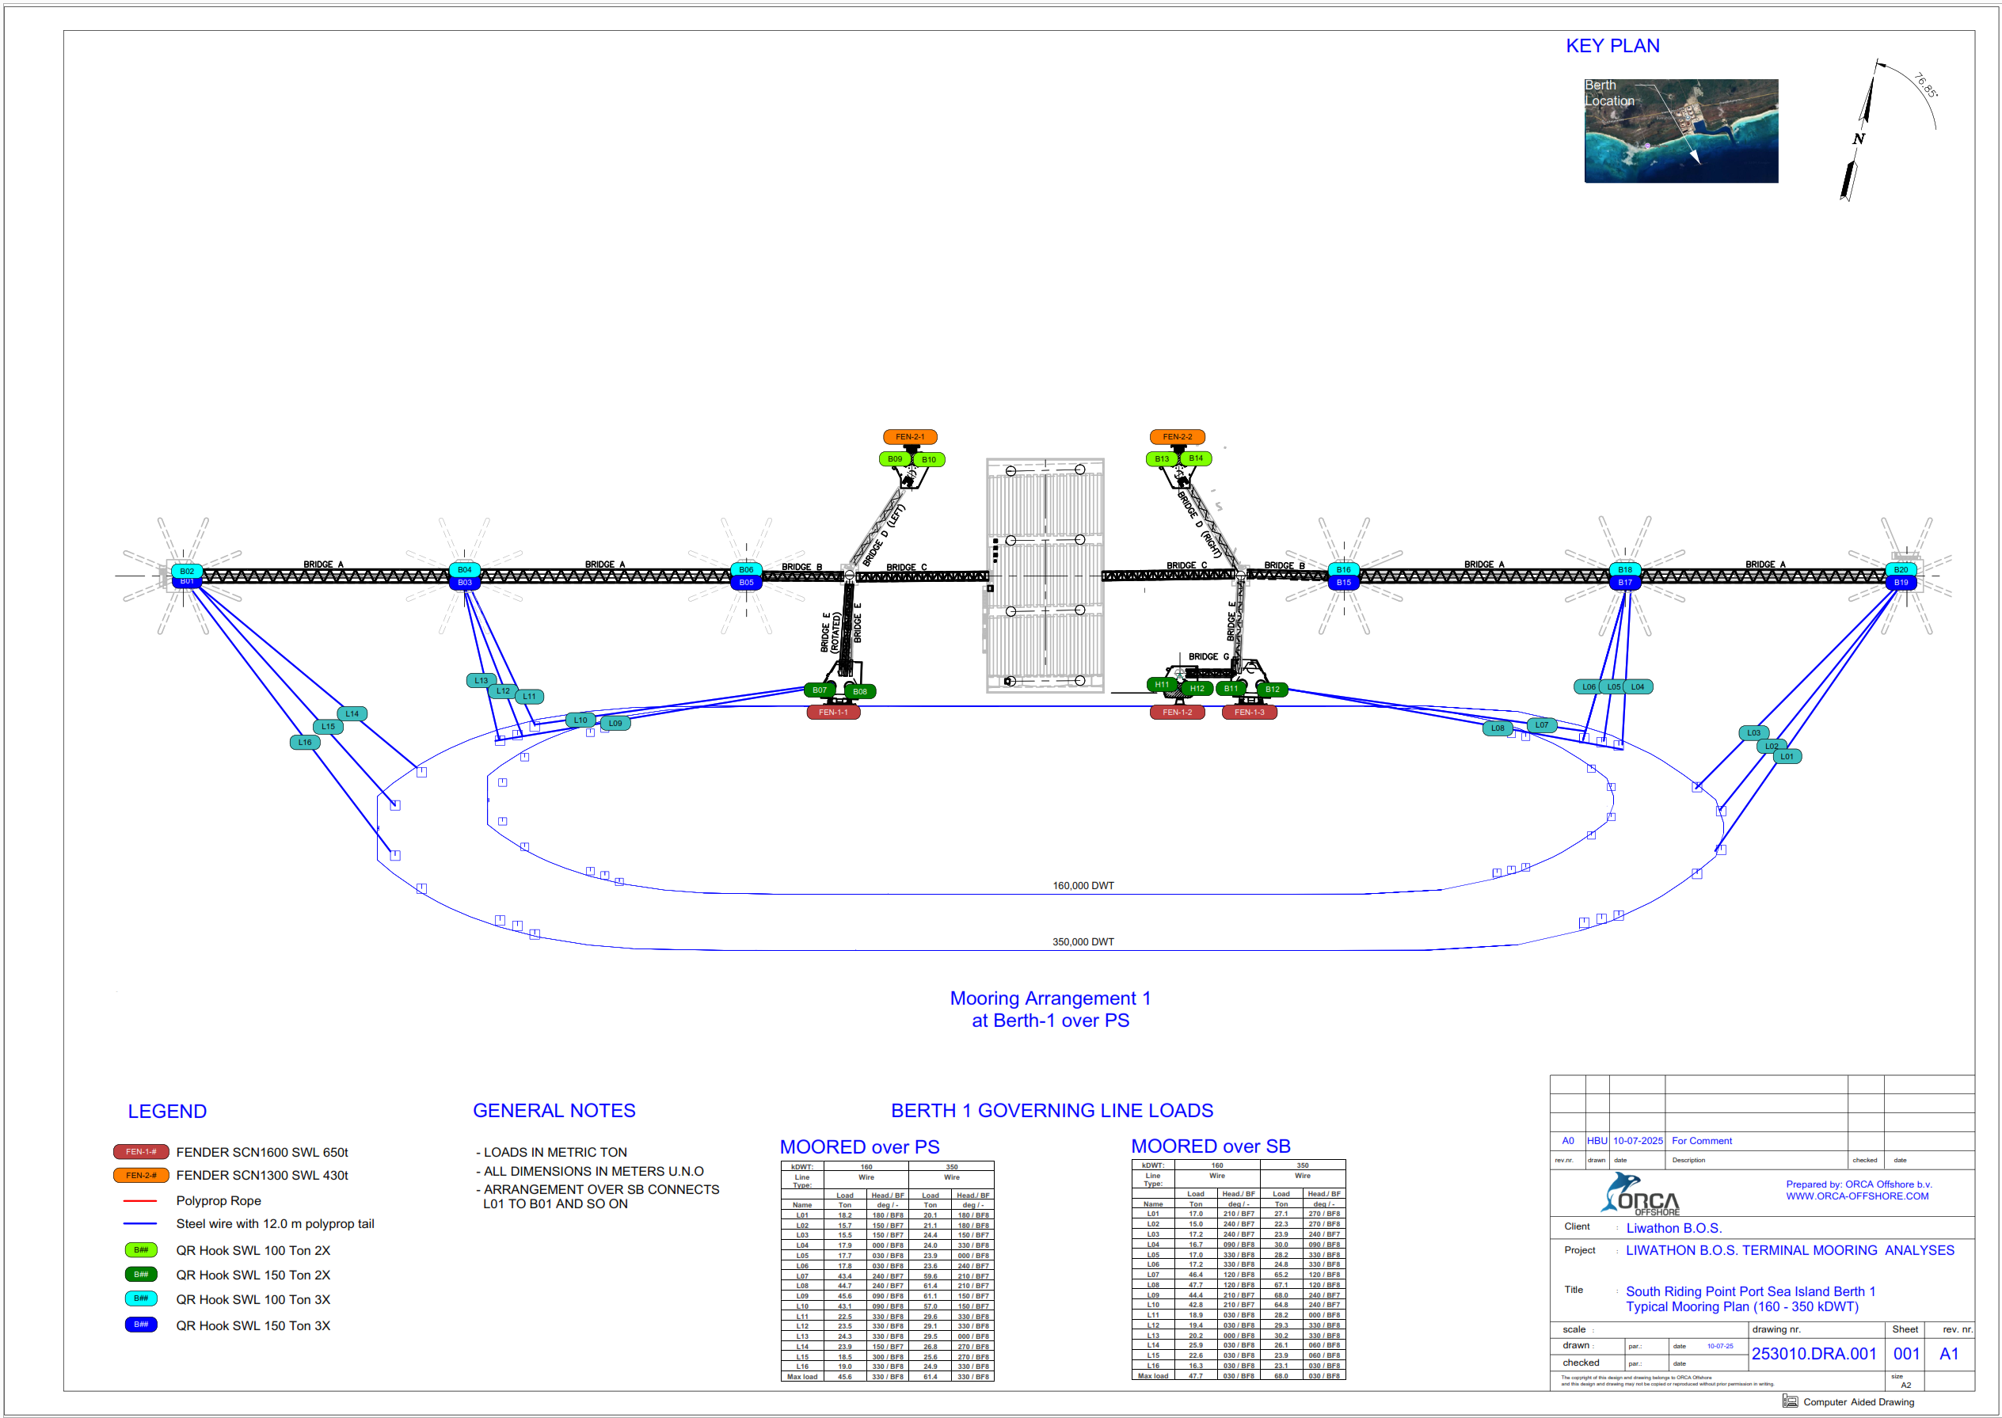This screenshot has height=1418, width=2002.
Task: Click the drawing number 253010.DRA.001
Action: pyautogui.click(x=1814, y=1353)
